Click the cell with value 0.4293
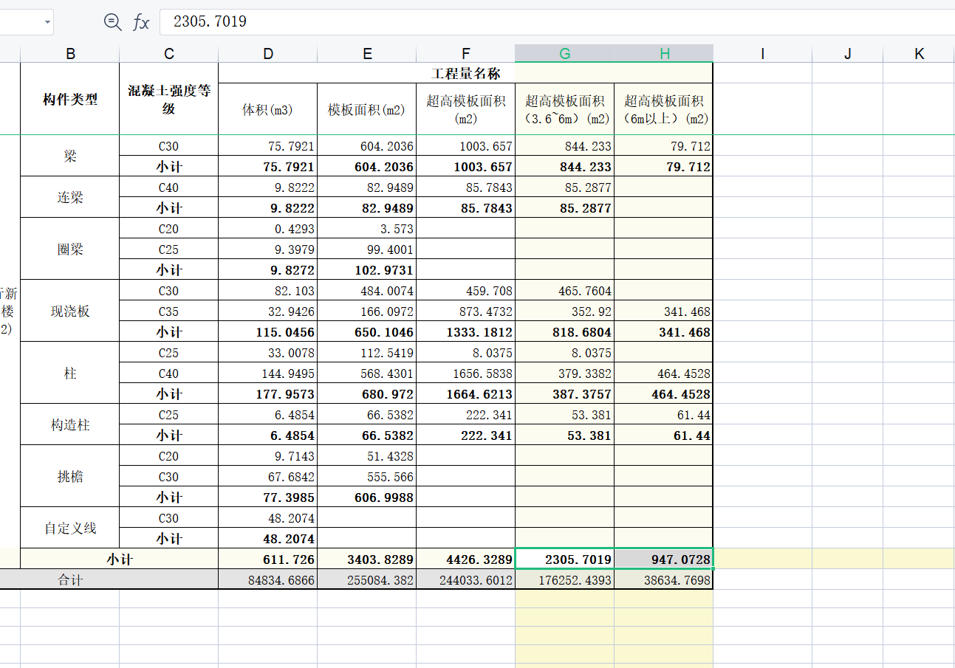This screenshot has width=955, height=668. pos(268,229)
